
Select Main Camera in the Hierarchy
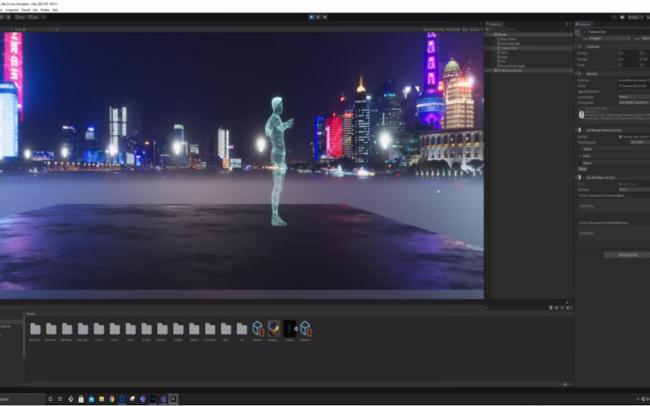(507, 39)
